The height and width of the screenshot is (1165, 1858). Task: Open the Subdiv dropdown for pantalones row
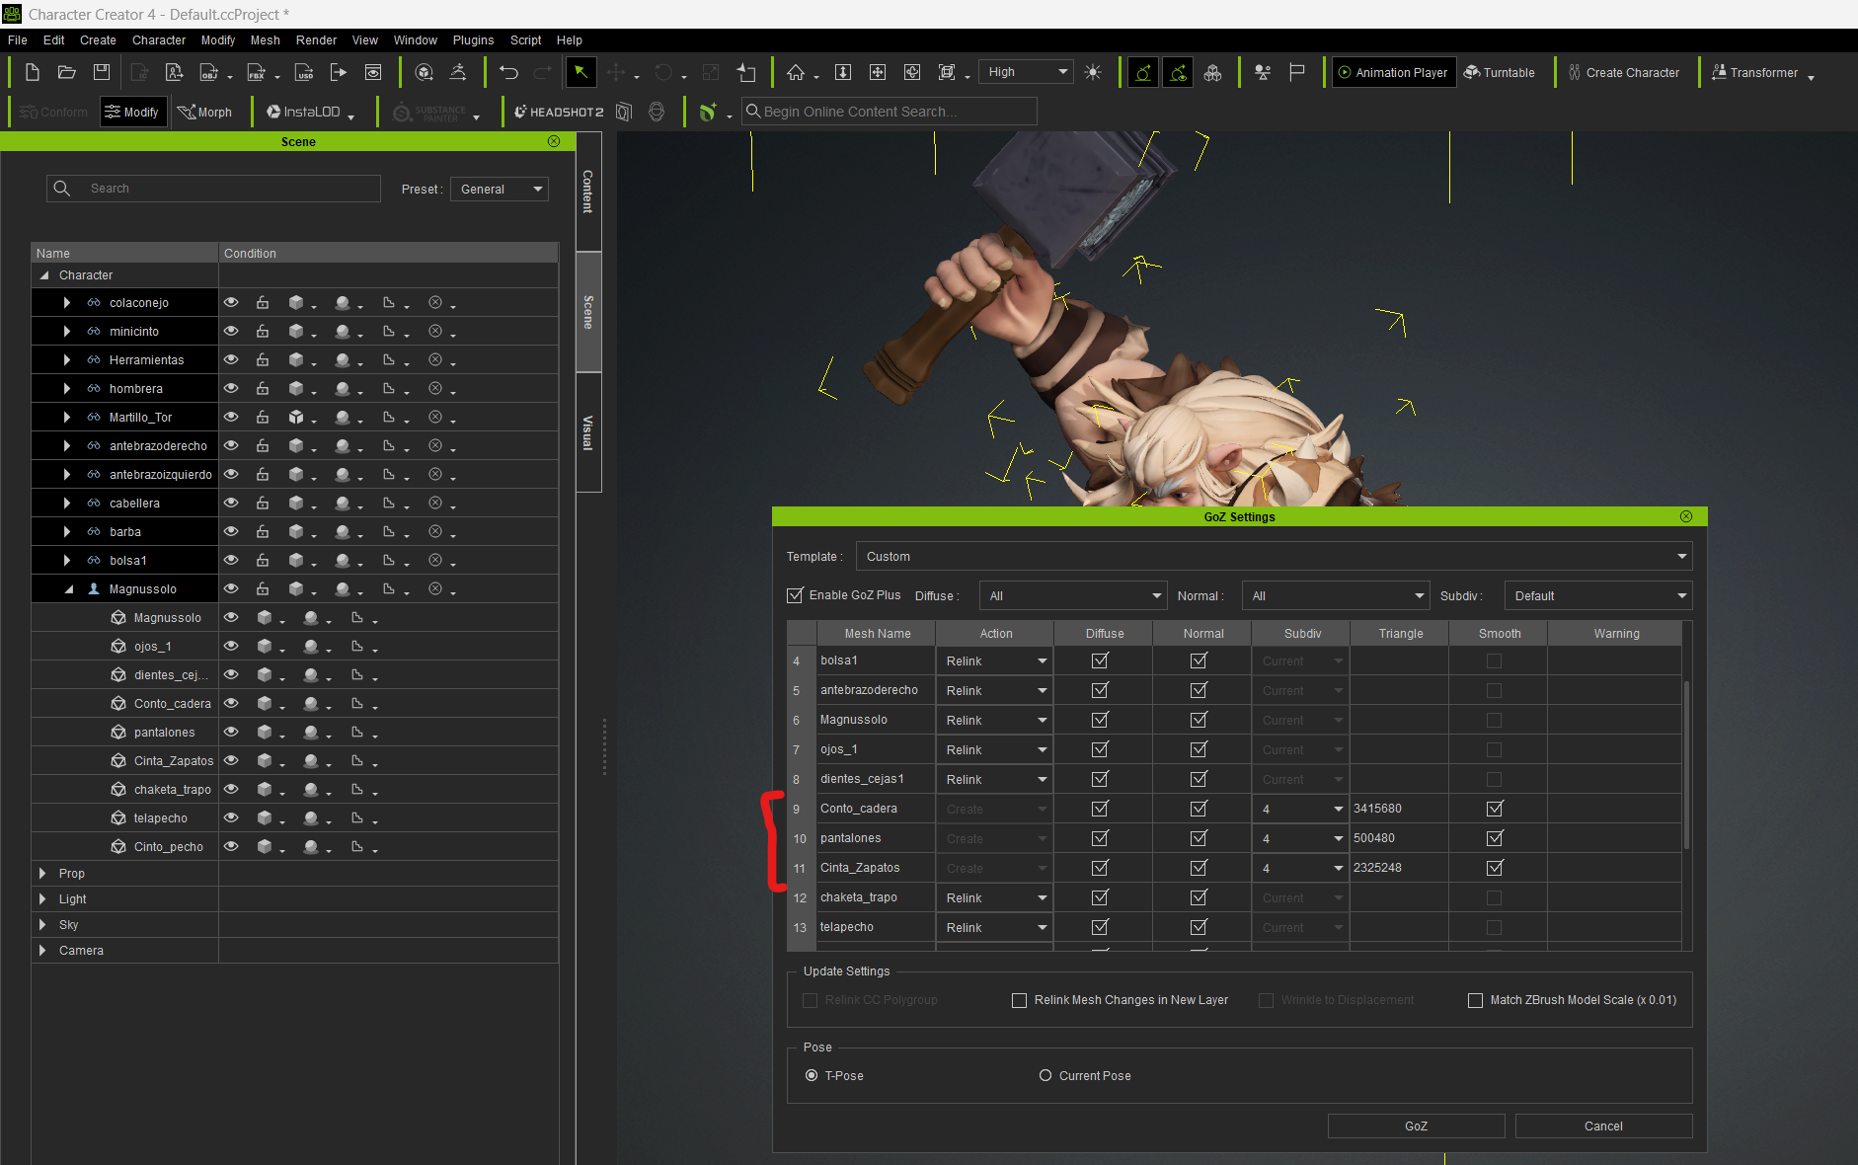coord(1301,838)
